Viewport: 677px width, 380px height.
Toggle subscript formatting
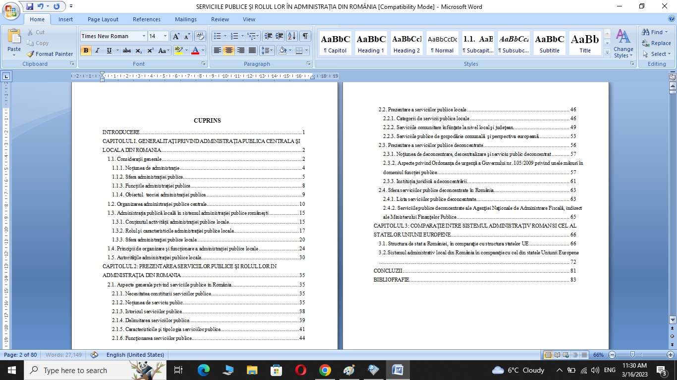click(x=139, y=50)
